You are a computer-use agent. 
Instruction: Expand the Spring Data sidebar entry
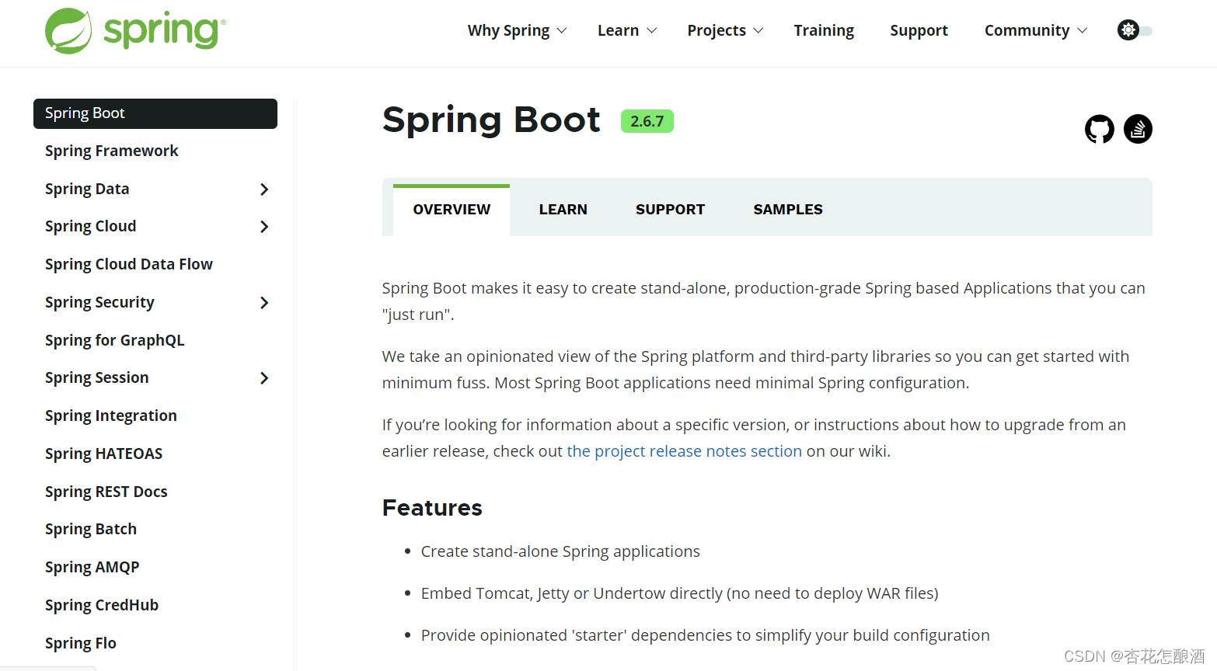click(264, 189)
